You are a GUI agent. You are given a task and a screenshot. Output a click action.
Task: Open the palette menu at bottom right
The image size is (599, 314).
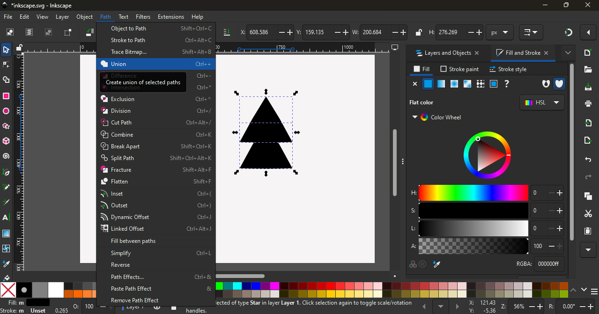tap(594, 291)
